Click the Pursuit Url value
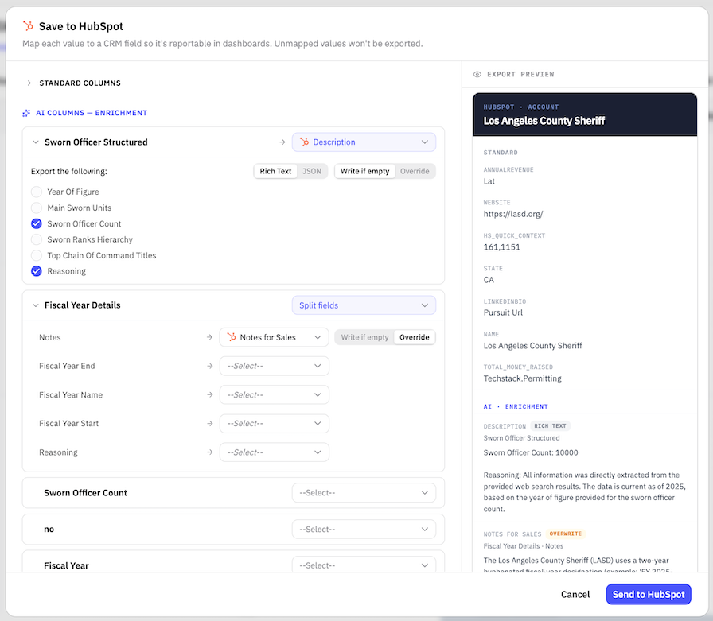713x621 pixels. pos(503,312)
